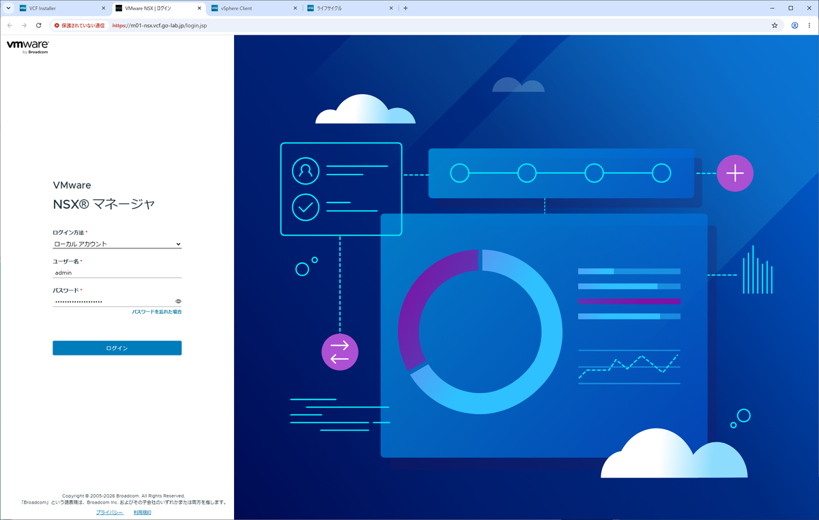The height and width of the screenshot is (520, 819).
Task: Close the VMware NSX login tab
Action: pos(199,8)
